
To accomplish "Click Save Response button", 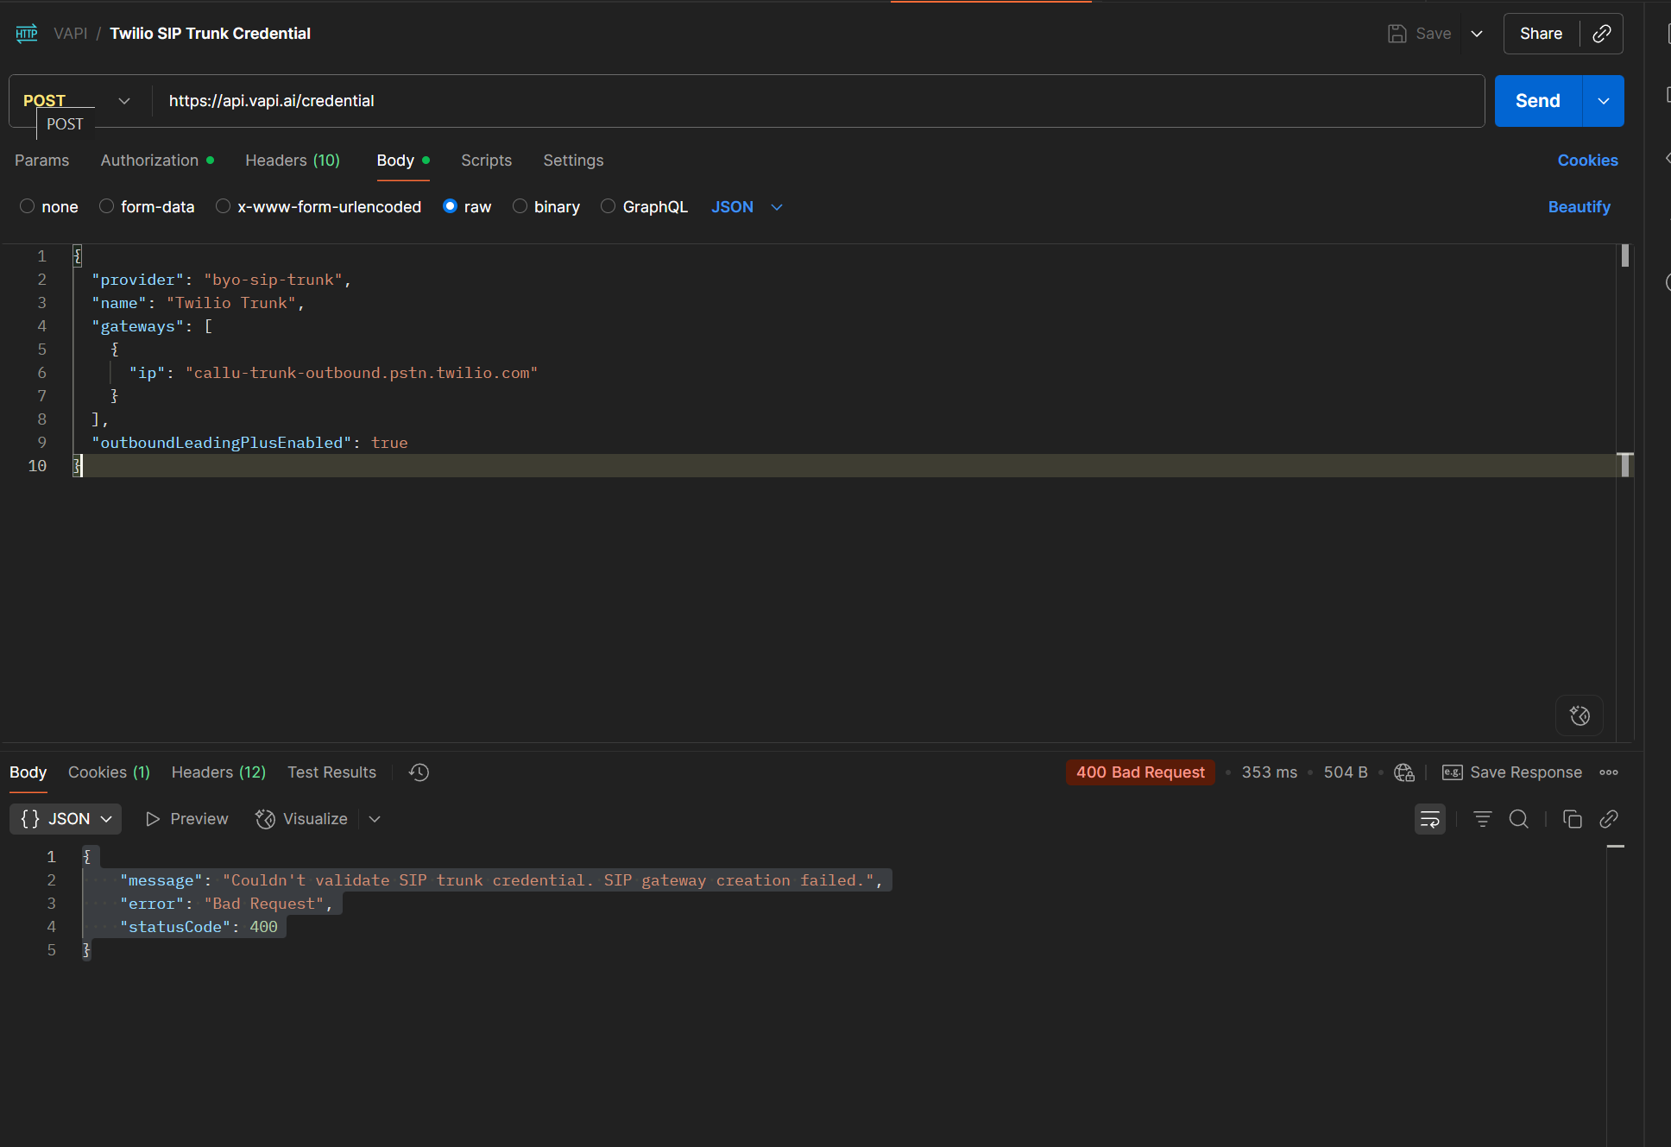I will 1512,772.
